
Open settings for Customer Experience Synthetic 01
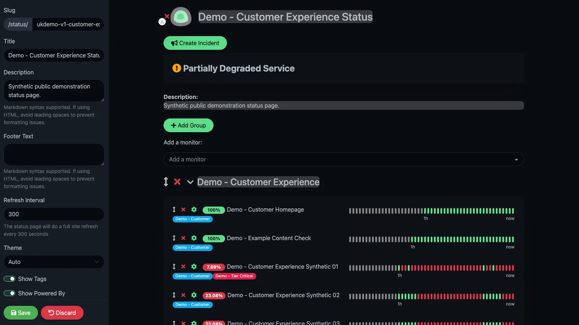pyautogui.click(x=194, y=266)
